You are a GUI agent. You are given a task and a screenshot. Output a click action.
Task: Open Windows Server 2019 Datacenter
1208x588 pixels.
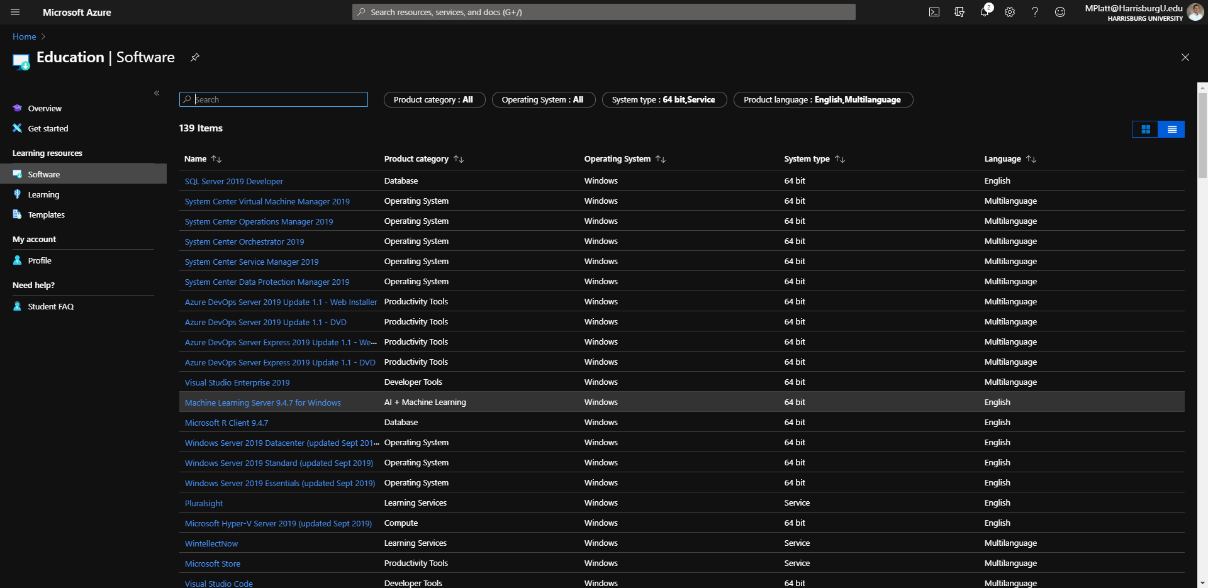[x=282, y=443]
